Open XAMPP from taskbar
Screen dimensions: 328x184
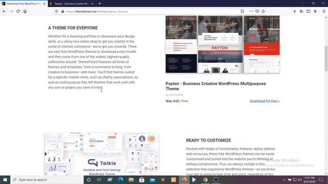(173, 179)
